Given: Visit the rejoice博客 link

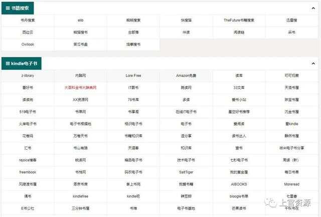Looking at the screenshot, I should (28, 160).
